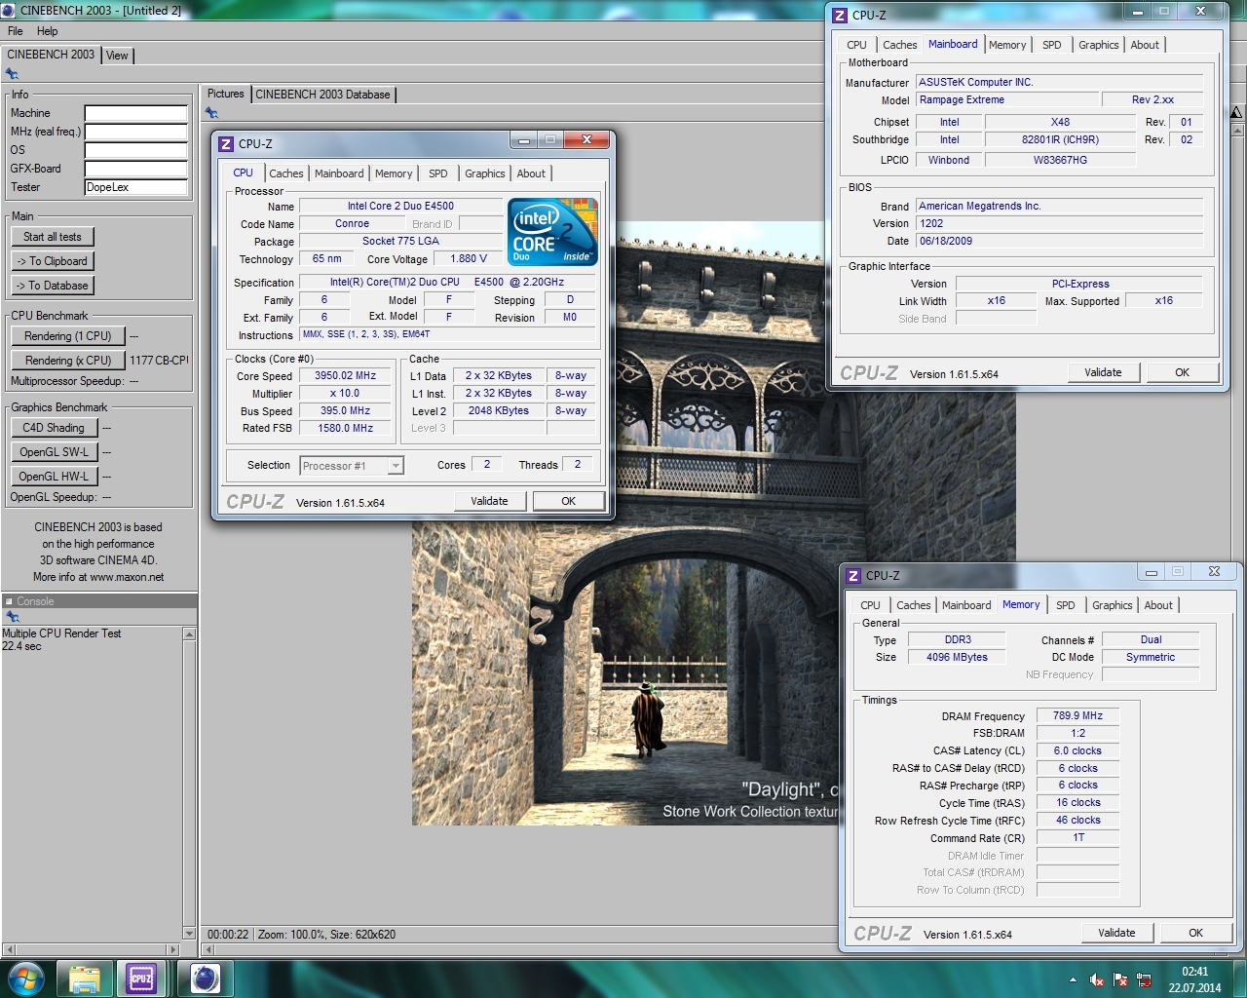Viewport: 1247px width, 998px height.
Task: Click CINEBENCH title bar app icon
Action: click(9, 10)
